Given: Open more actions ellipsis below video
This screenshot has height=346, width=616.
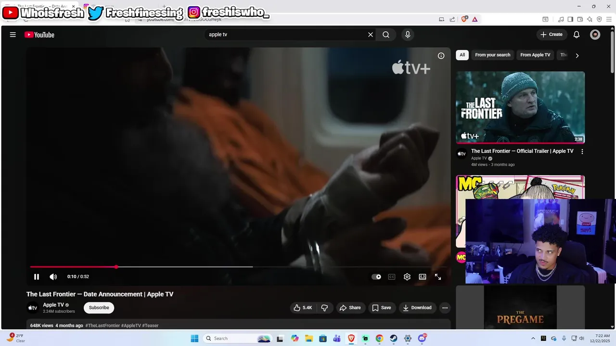Looking at the screenshot, I should pyautogui.click(x=445, y=308).
